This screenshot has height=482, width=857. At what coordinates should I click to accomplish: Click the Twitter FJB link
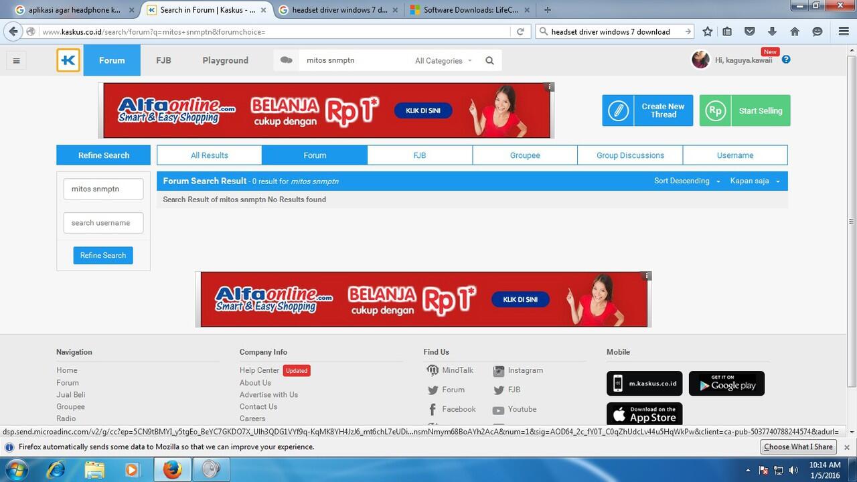[507, 390]
